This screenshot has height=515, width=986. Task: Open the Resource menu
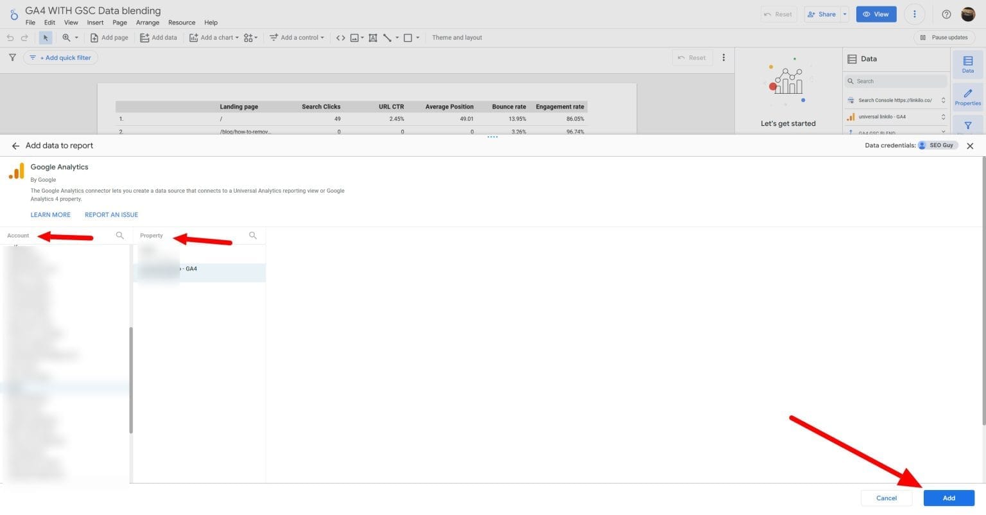(x=182, y=22)
